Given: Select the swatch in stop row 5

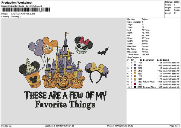Looking at the screenshot, I should coord(135,73).
